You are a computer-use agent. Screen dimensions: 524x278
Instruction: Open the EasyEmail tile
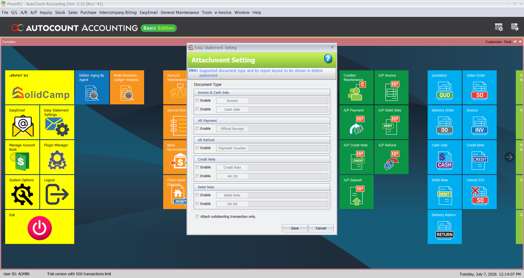coord(22,122)
